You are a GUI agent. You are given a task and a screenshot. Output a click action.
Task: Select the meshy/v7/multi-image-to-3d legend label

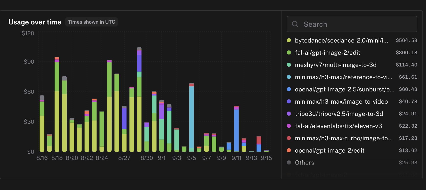336,65
